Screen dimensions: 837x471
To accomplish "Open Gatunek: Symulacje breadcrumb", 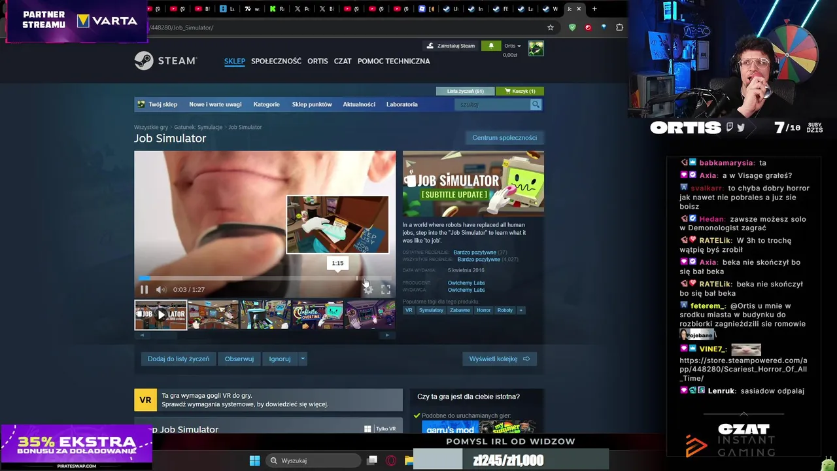I will pos(198,127).
